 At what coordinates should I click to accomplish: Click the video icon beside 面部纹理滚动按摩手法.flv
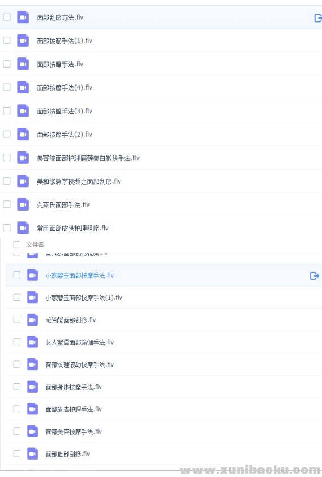point(33,364)
